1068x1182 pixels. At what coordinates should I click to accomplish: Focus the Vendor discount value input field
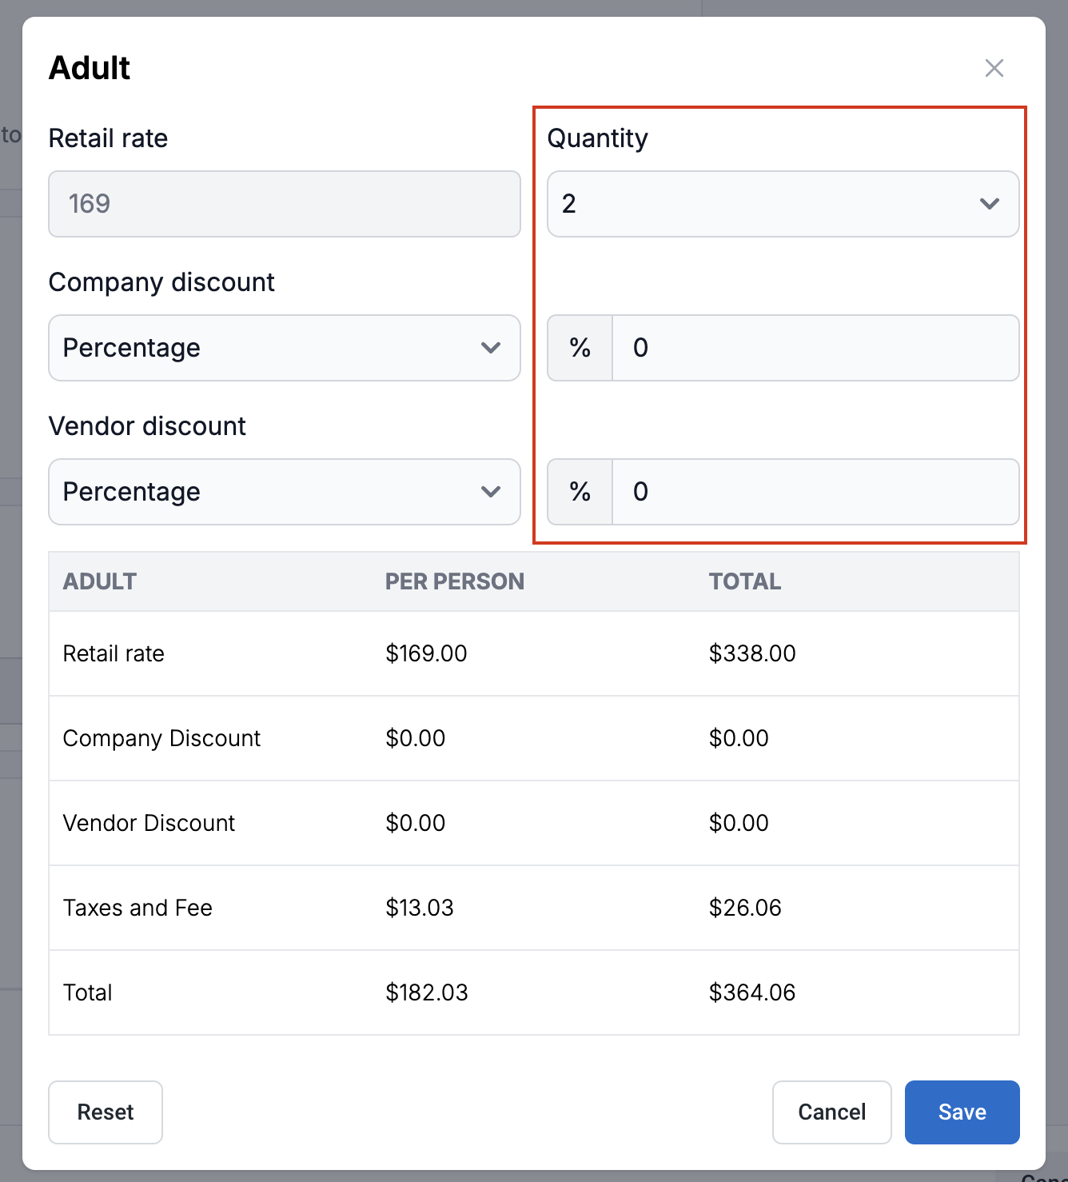(814, 492)
